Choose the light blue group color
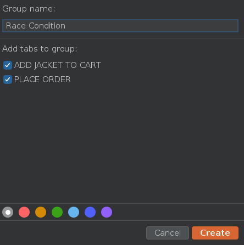 74,212
